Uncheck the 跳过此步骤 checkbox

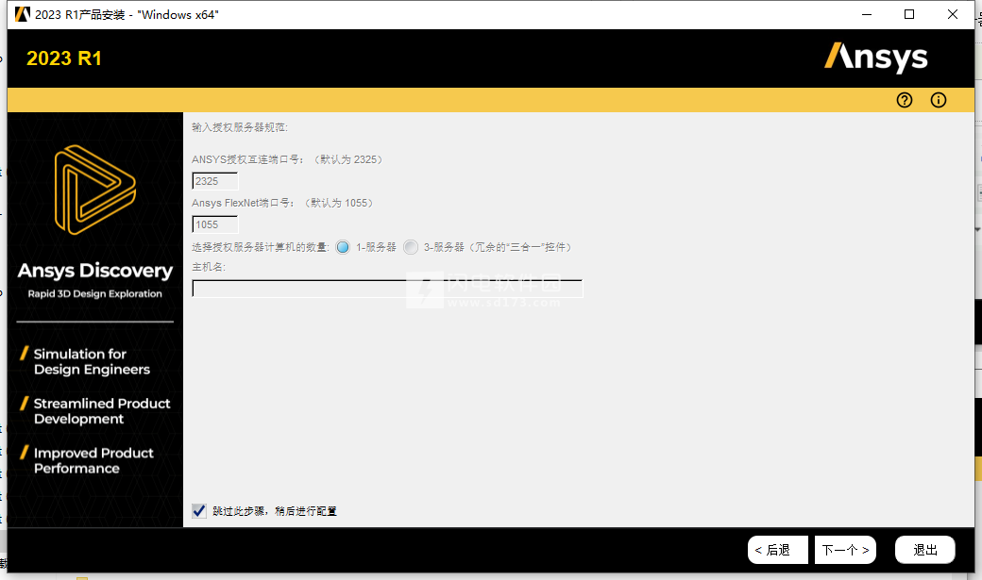click(x=199, y=511)
